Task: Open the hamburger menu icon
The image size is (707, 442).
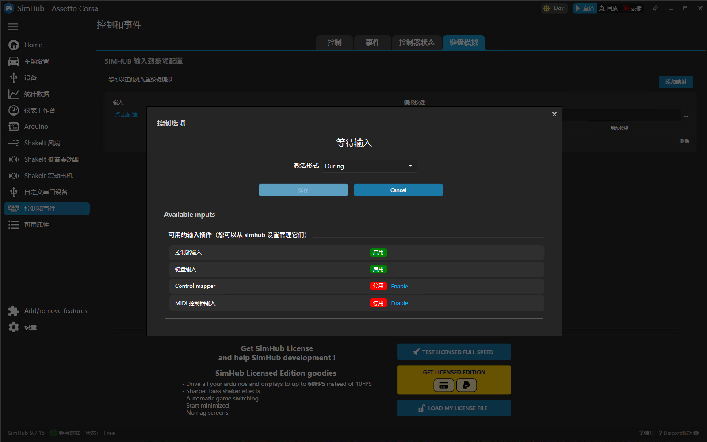Action: (13, 27)
